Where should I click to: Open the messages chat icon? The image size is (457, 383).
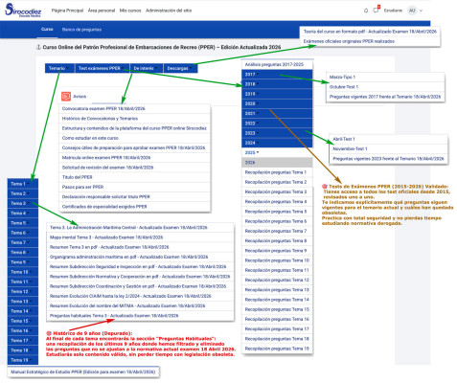pos(377,10)
